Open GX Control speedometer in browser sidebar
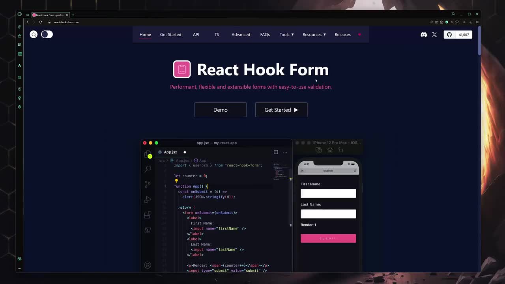Viewport: 505px width, 284px height. (20, 27)
